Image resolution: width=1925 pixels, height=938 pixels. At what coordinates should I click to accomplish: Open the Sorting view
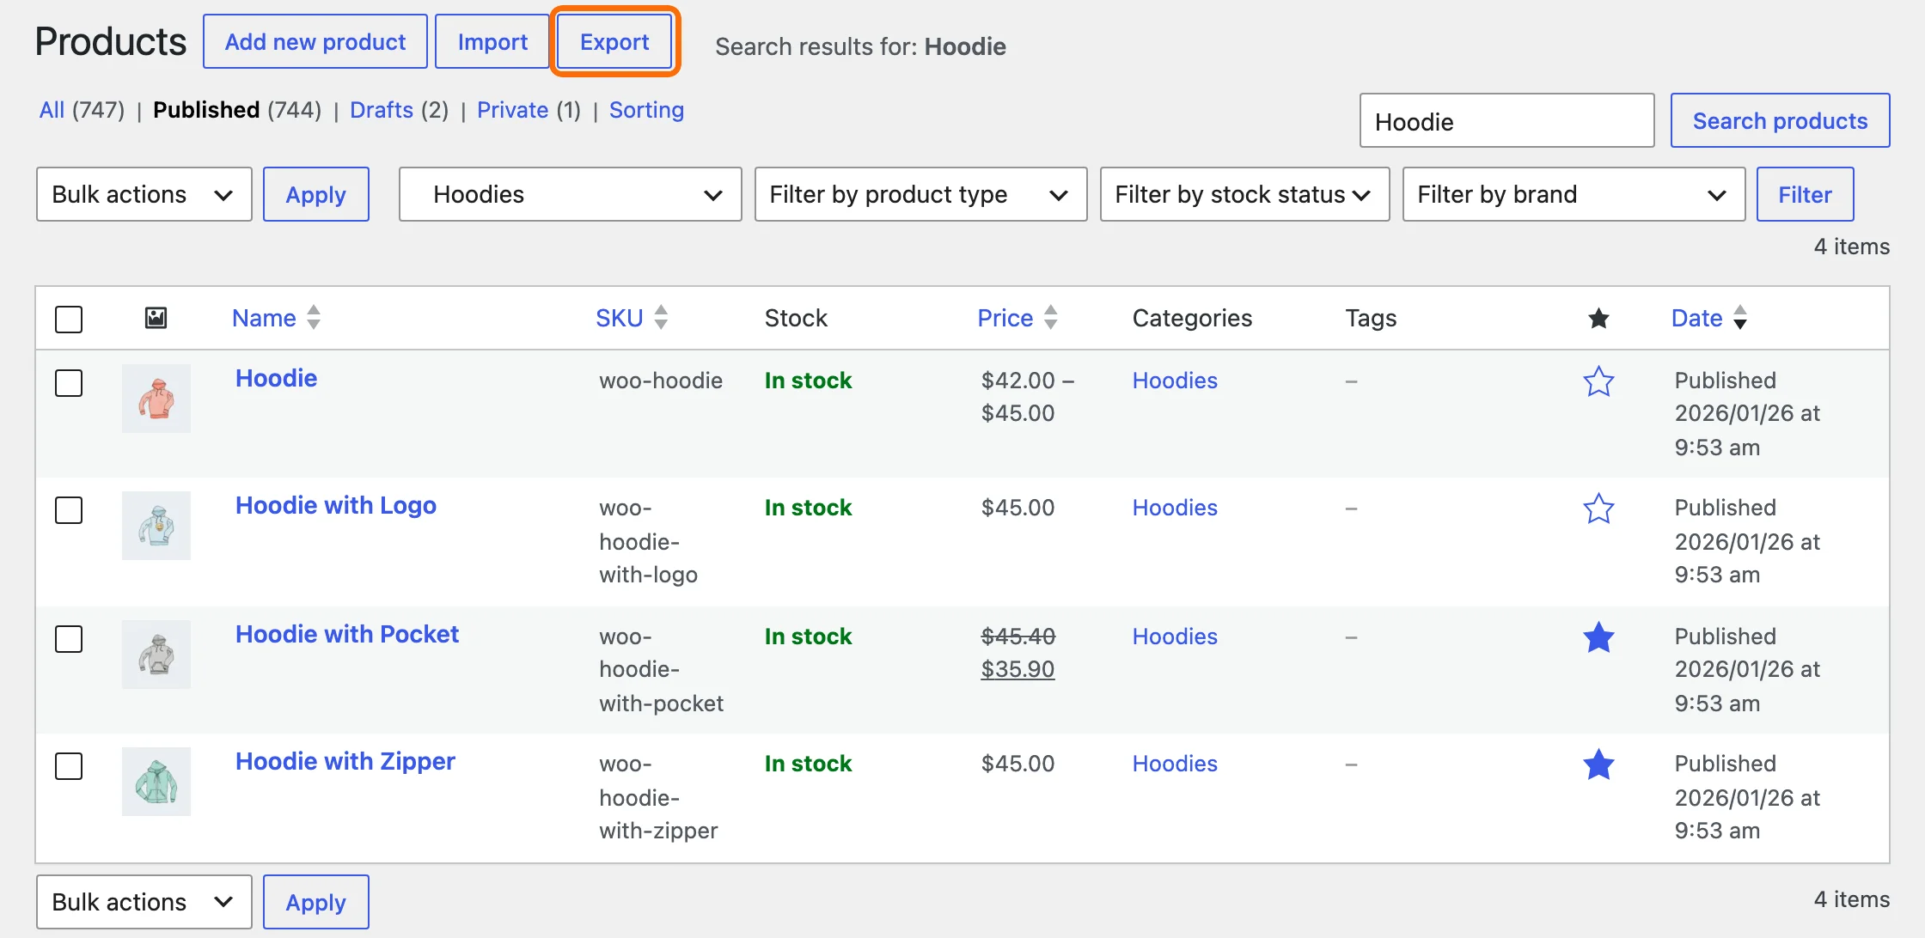click(646, 110)
